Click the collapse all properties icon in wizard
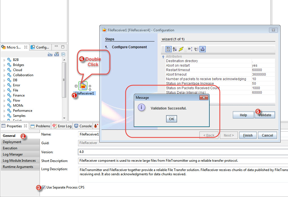The image size is (288, 197). tap(196, 49)
